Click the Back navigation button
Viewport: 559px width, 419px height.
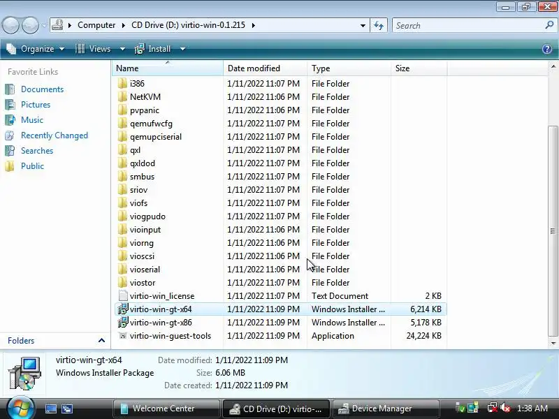click(10, 25)
